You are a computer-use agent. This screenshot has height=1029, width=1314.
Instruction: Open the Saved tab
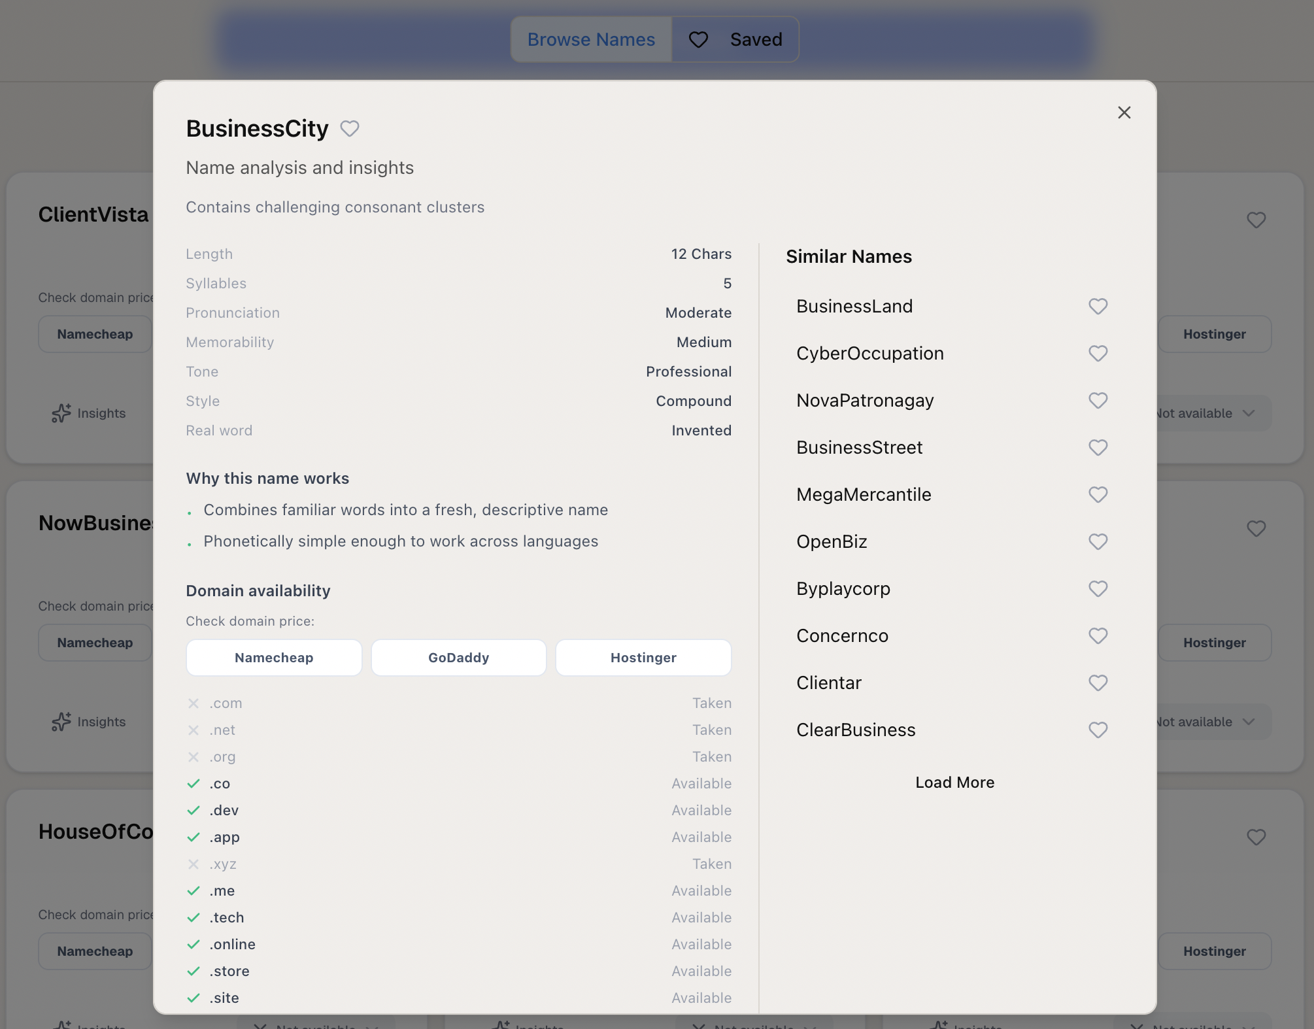coord(735,39)
